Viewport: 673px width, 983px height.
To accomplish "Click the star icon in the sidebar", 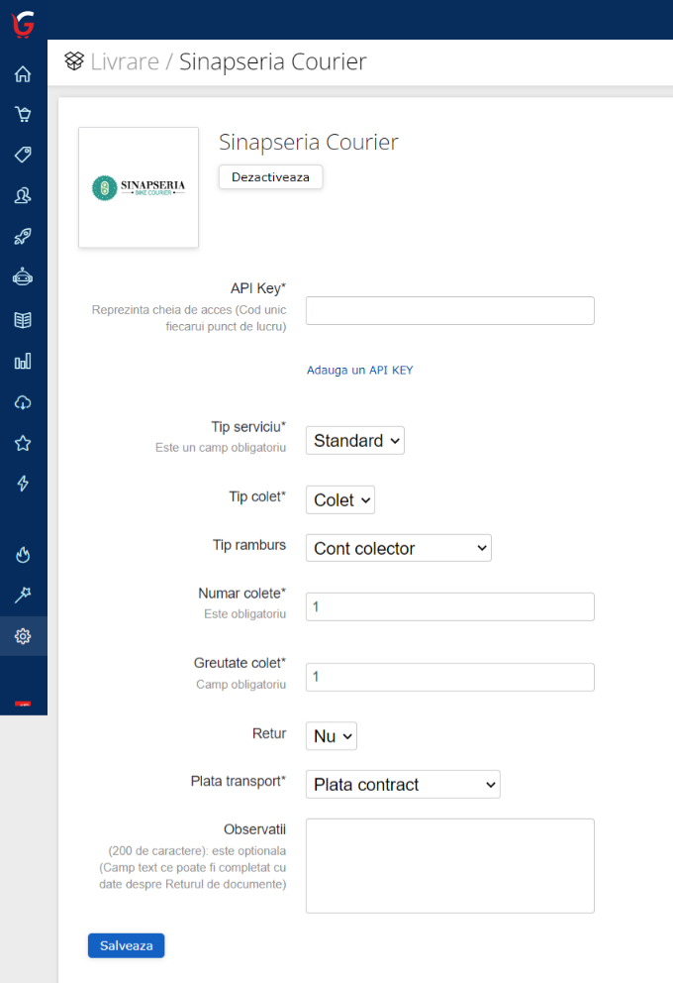I will coord(23,443).
